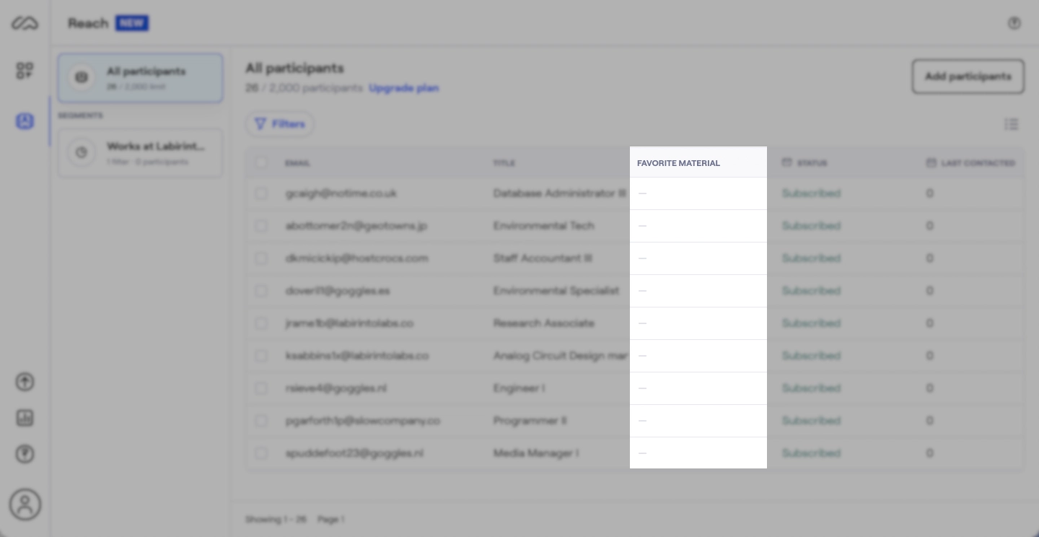Click the company logo at top left
The width and height of the screenshot is (1039, 537).
tap(25, 22)
